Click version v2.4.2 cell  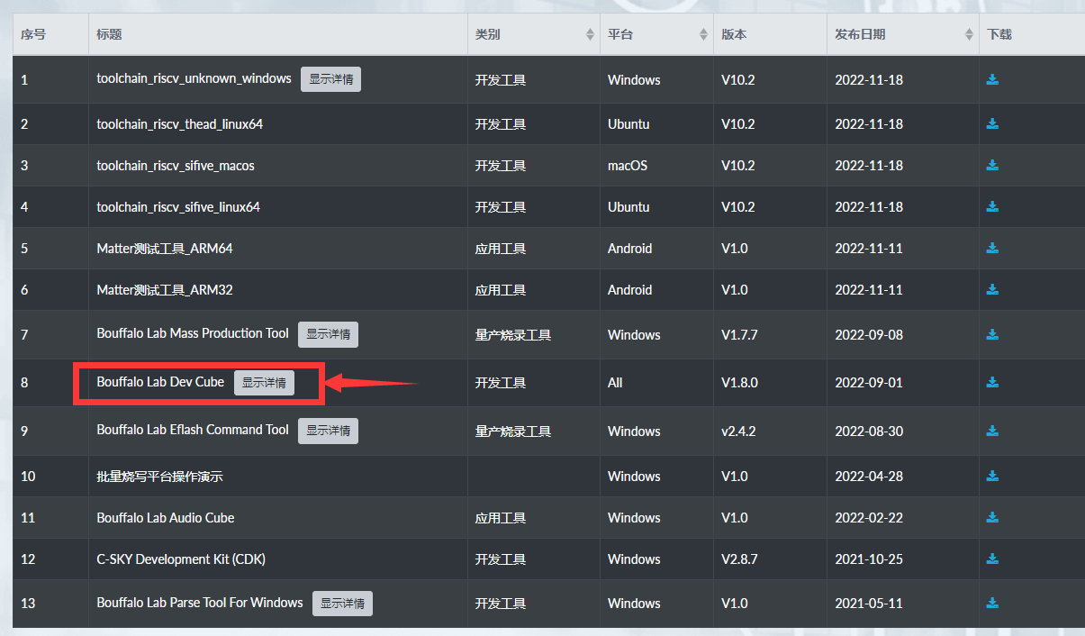coord(738,431)
